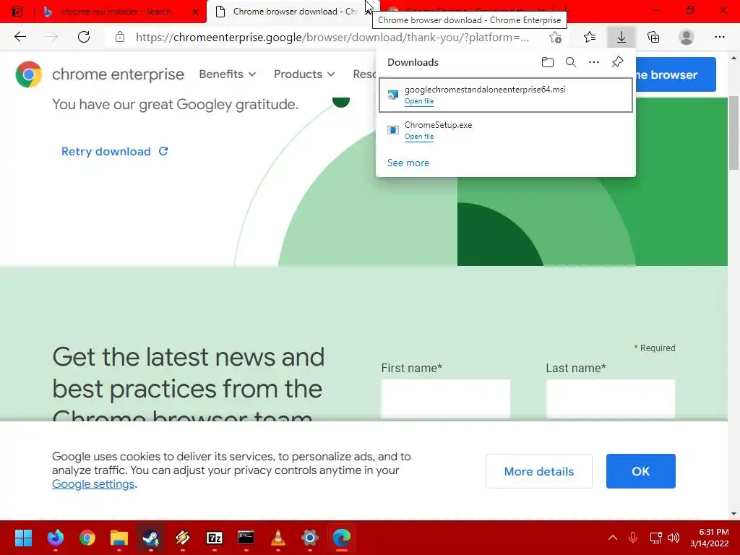Open File Explorer from the taskbar
The image size is (740, 555).
coord(119,538)
